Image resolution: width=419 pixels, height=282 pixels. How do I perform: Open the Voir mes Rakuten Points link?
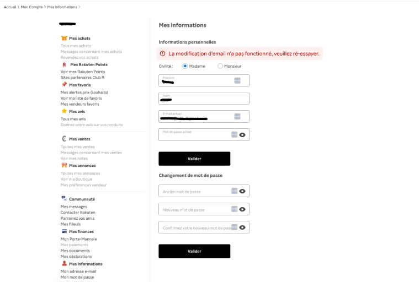[x=83, y=72]
